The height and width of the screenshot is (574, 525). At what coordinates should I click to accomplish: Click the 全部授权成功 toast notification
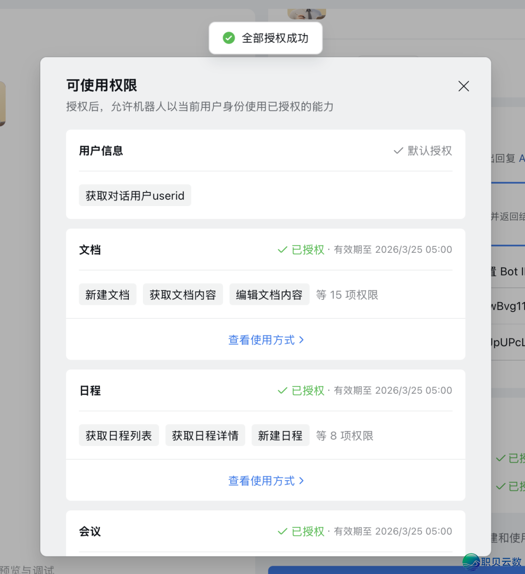pos(265,37)
